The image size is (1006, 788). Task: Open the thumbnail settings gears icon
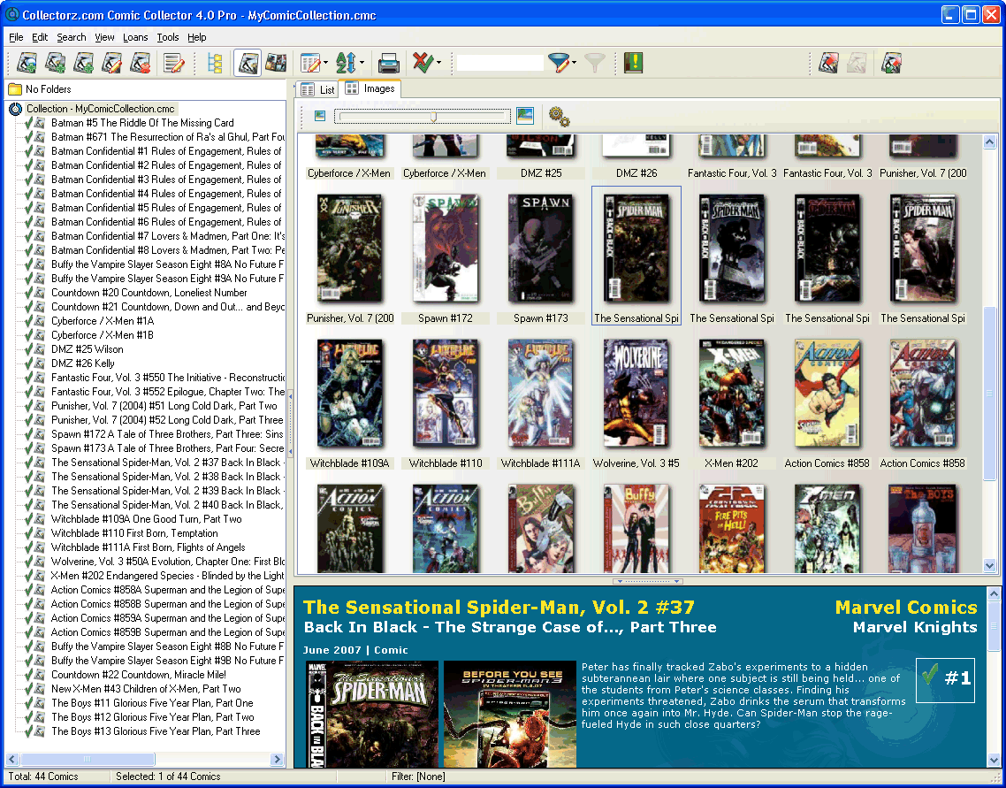560,115
